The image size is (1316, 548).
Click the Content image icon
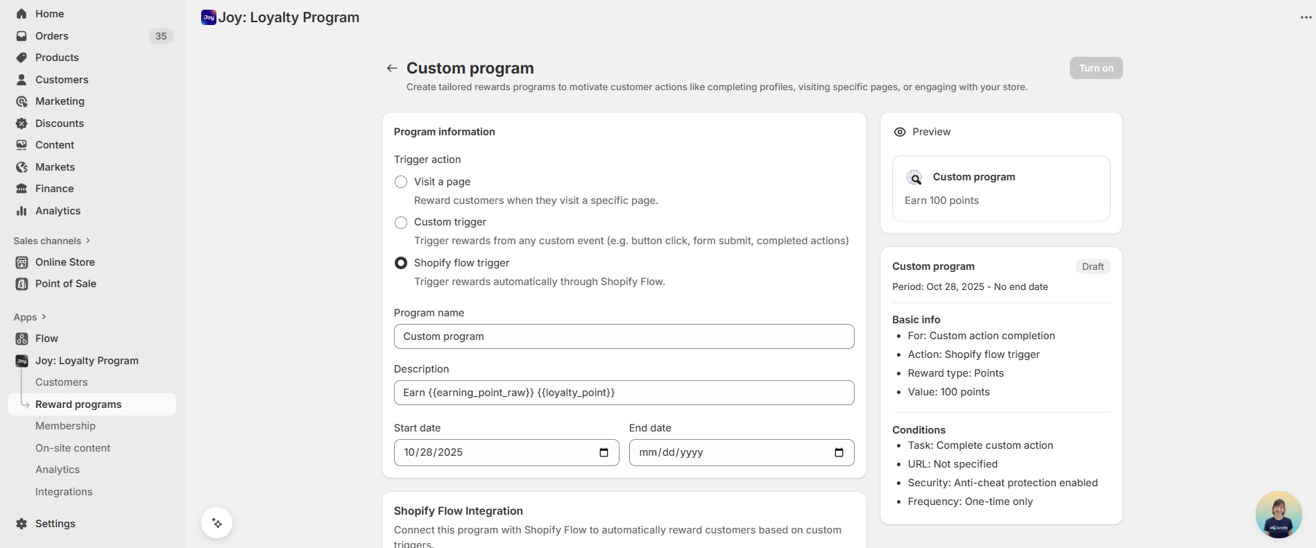coord(22,145)
